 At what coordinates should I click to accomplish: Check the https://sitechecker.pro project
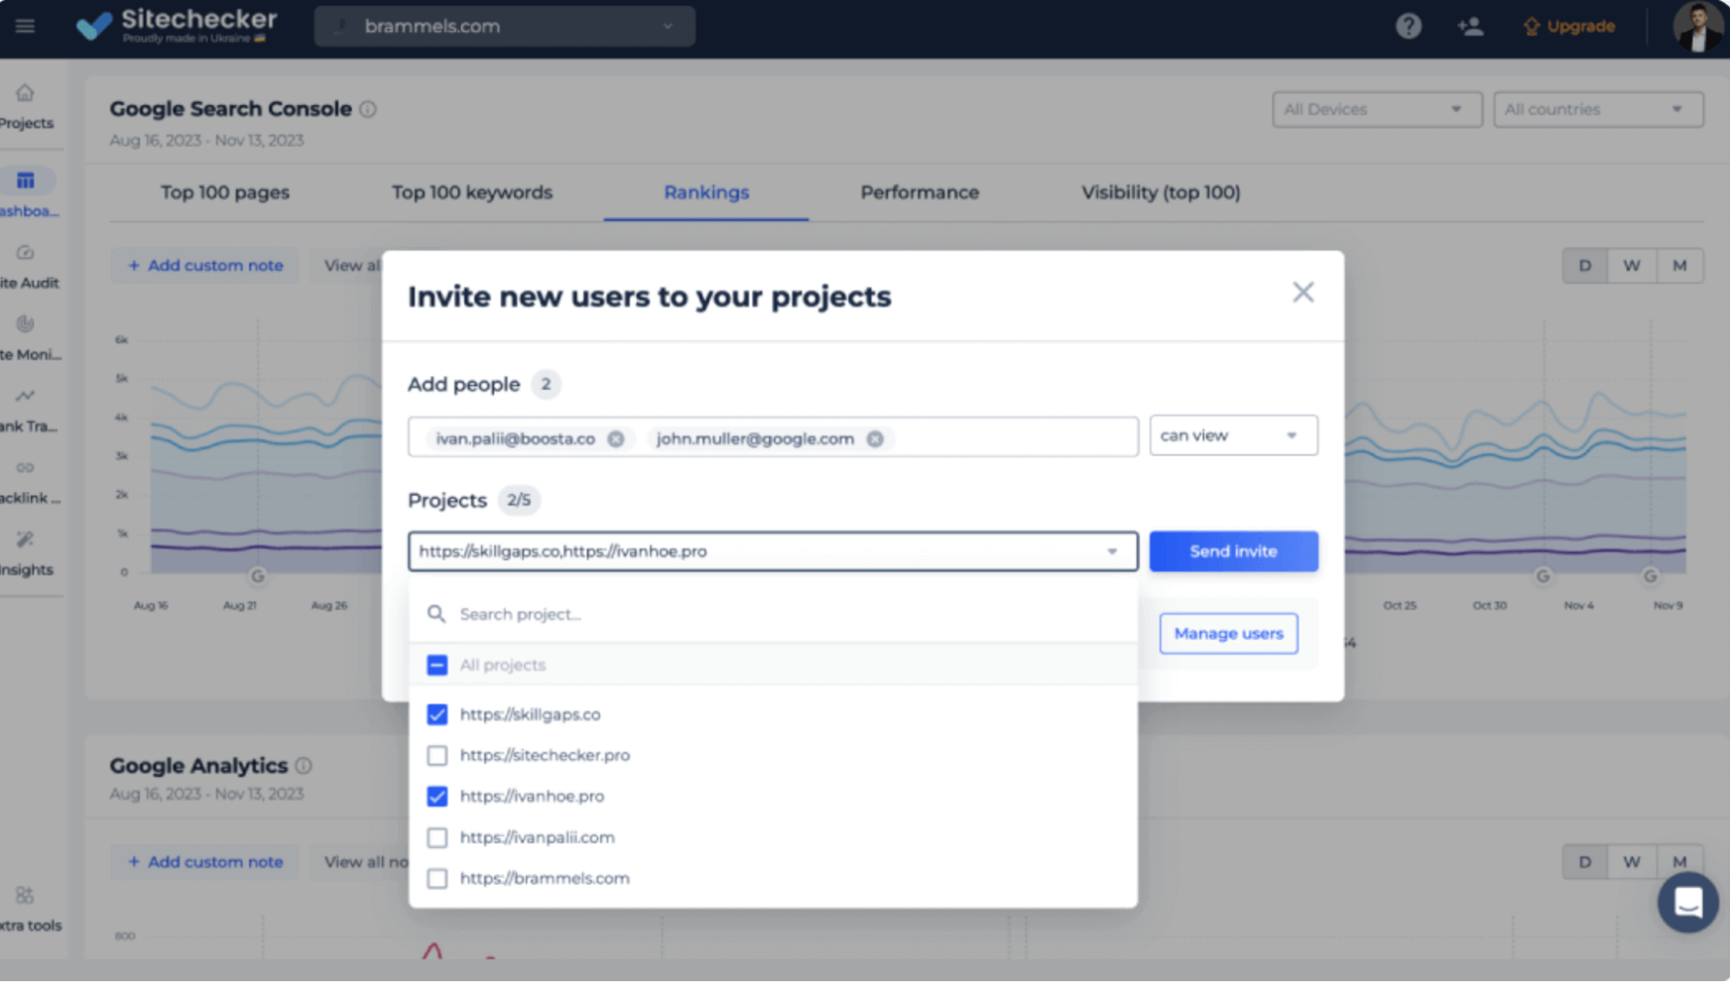click(437, 755)
